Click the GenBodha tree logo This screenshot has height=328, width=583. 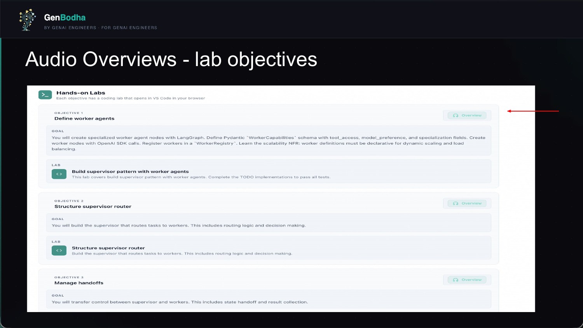coord(27,20)
